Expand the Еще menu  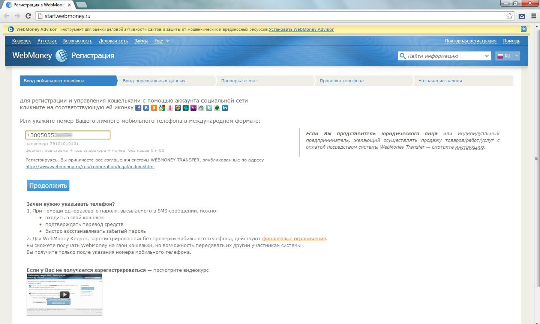pos(162,41)
